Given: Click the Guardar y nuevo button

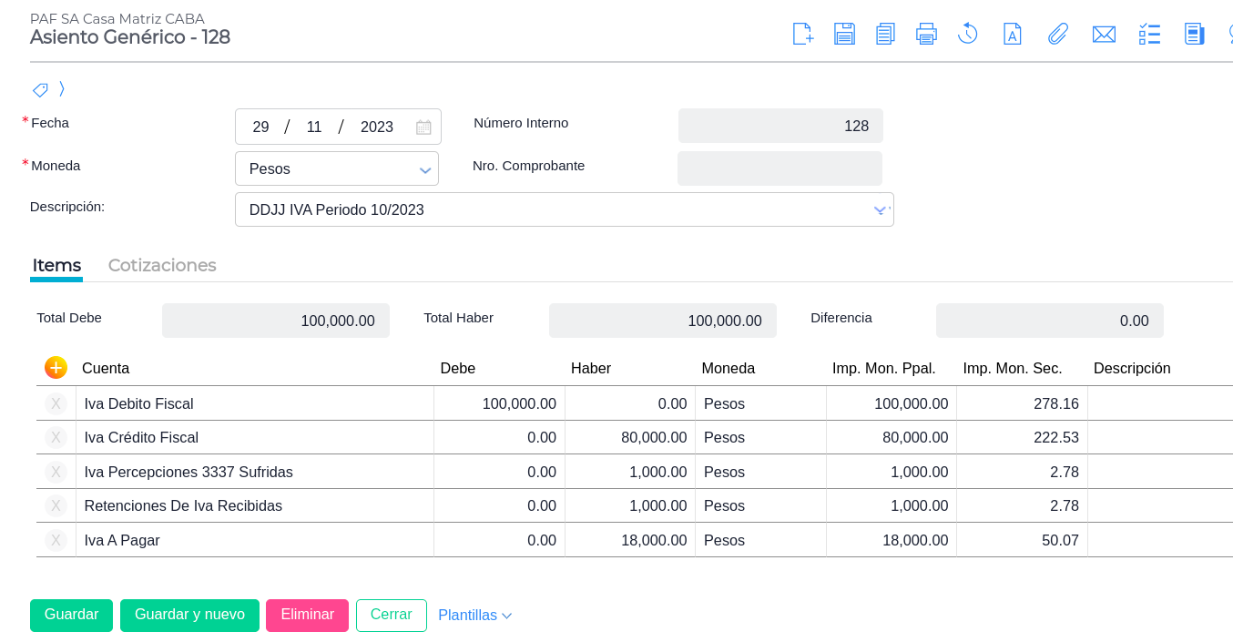Looking at the screenshot, I should [x=189, y=615].
